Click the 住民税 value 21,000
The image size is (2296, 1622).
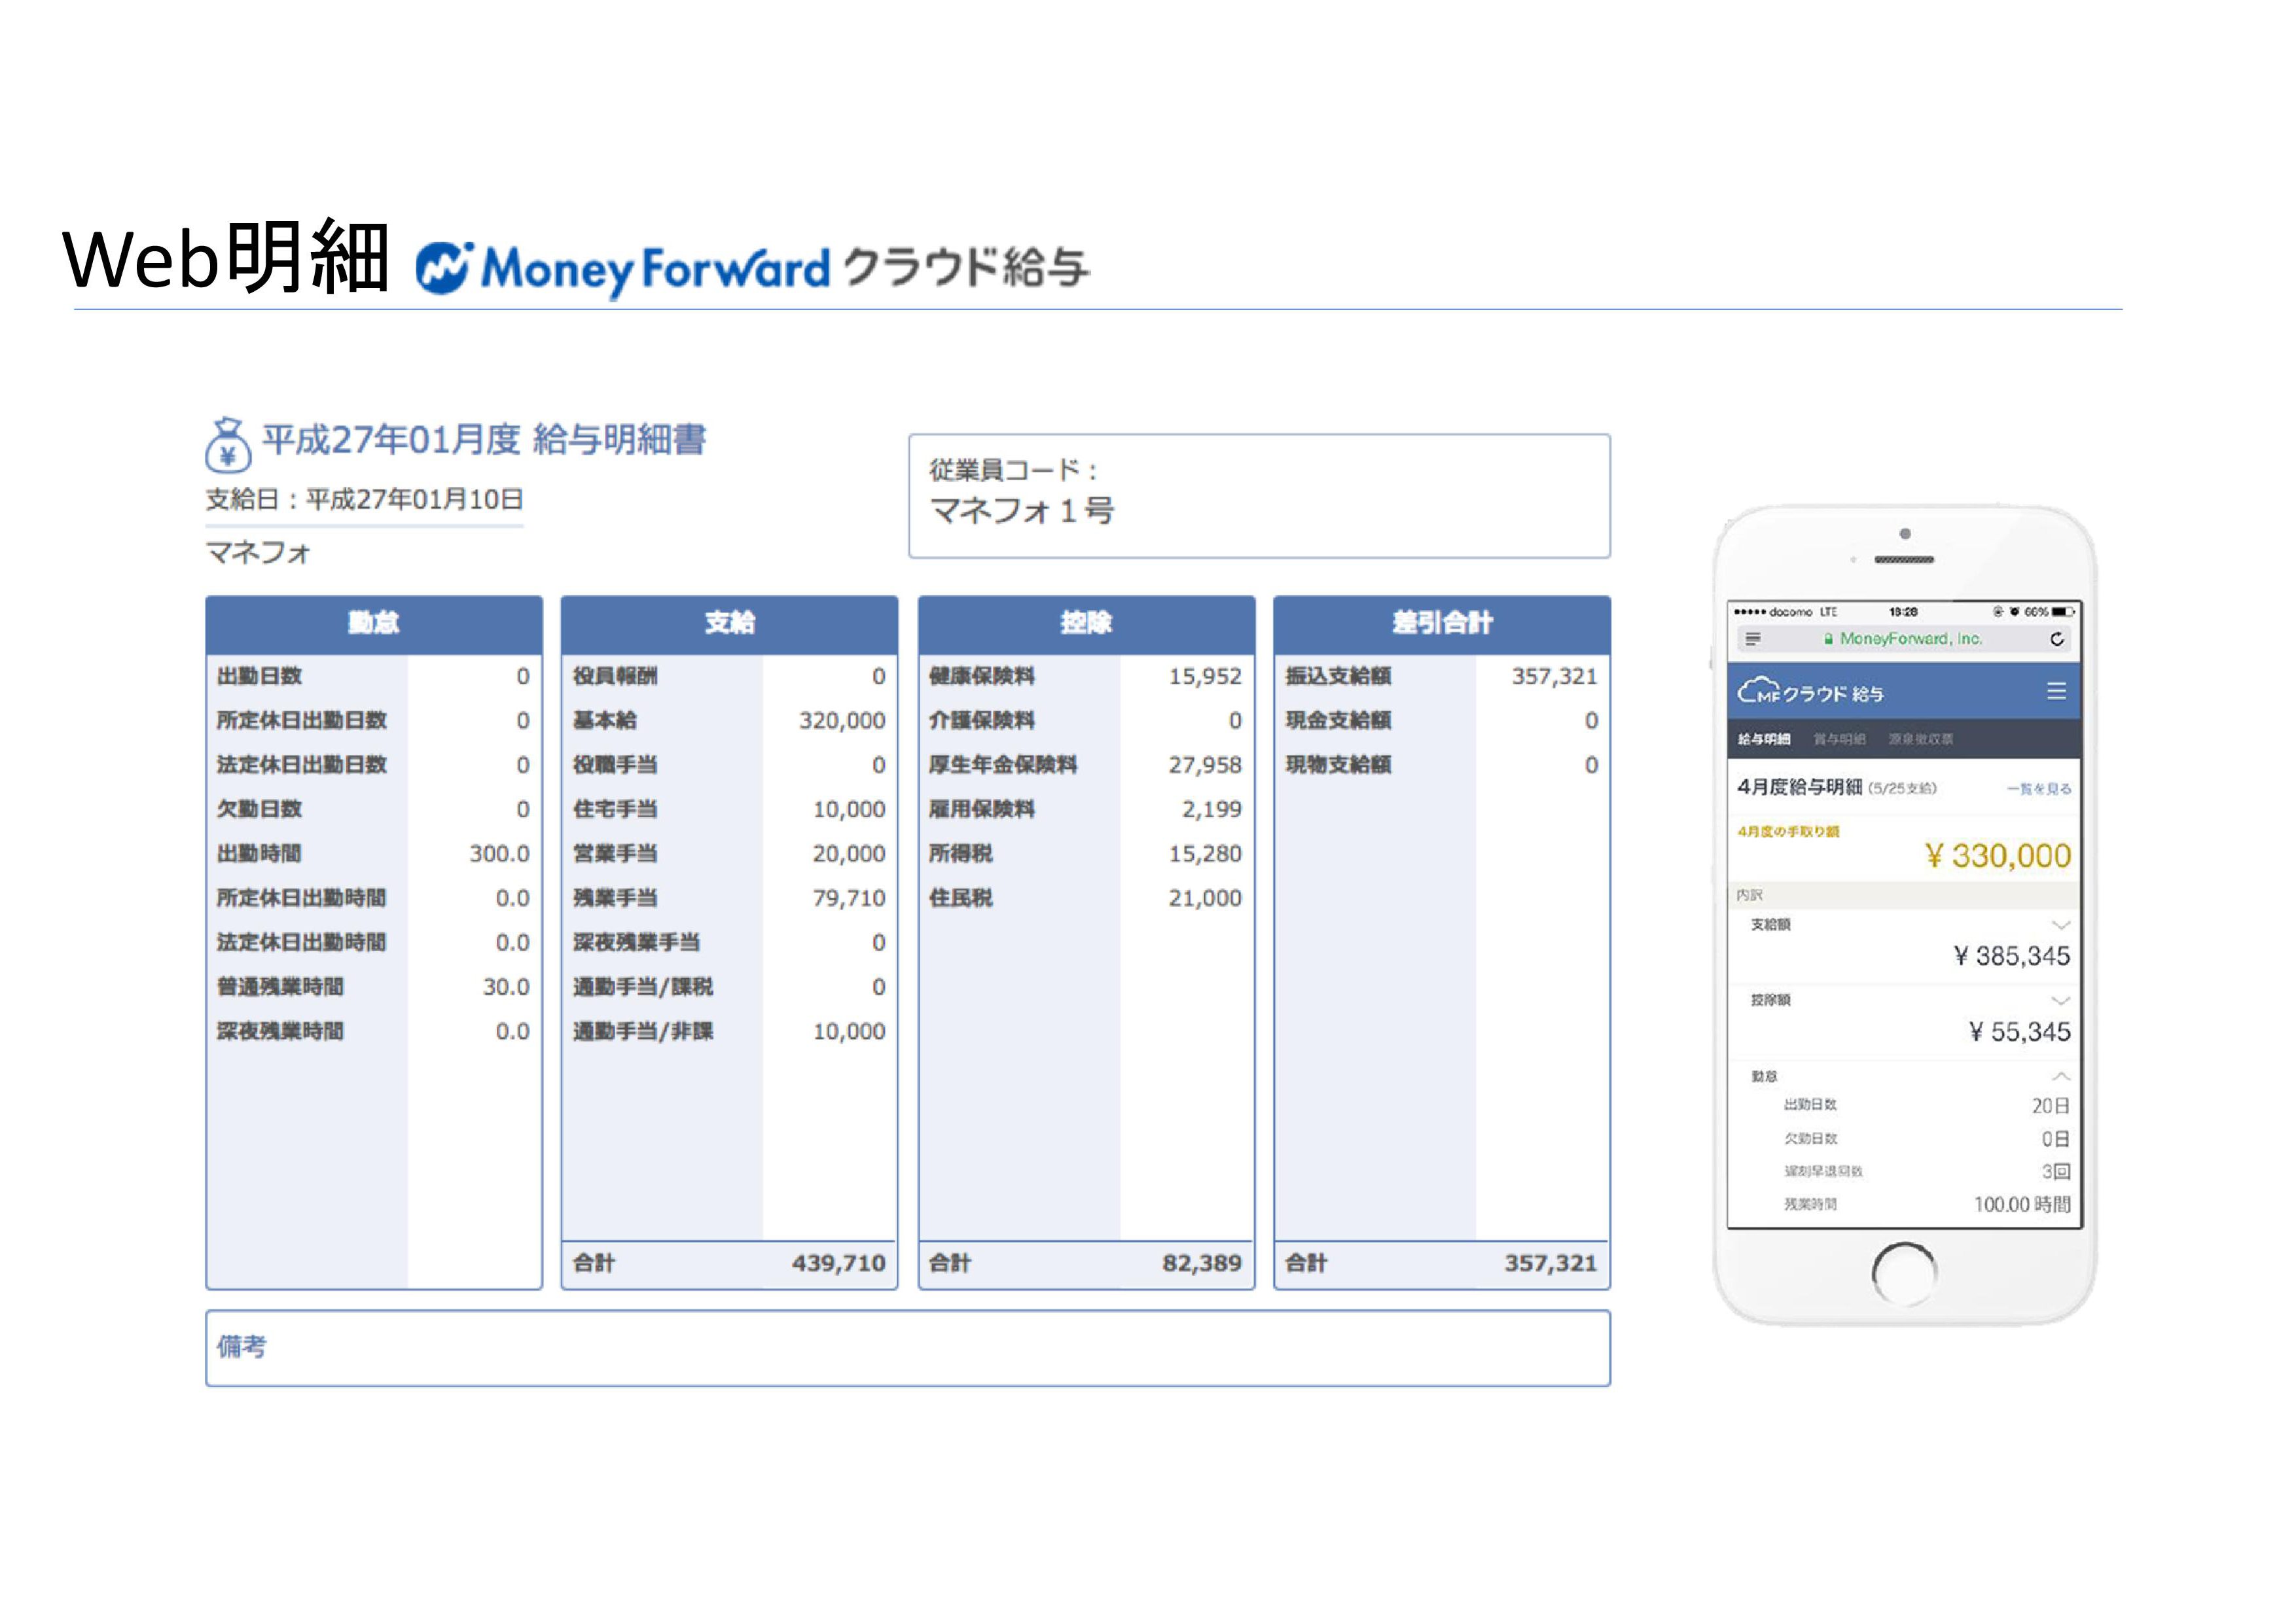1205,898
